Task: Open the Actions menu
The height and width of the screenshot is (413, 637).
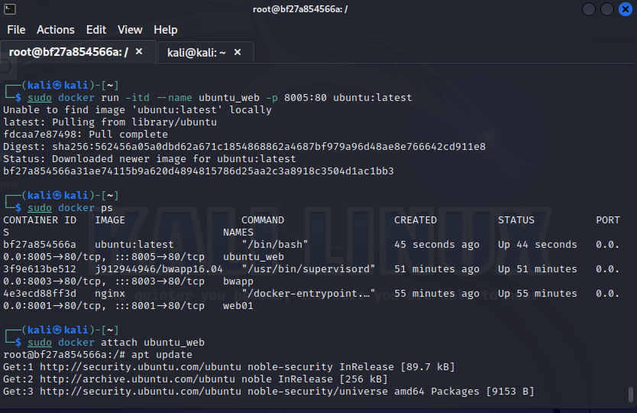Action: [x=56, y=30]
